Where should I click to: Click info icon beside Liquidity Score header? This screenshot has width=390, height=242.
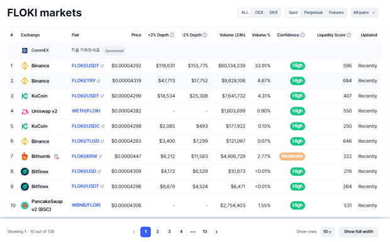point(349,35)
